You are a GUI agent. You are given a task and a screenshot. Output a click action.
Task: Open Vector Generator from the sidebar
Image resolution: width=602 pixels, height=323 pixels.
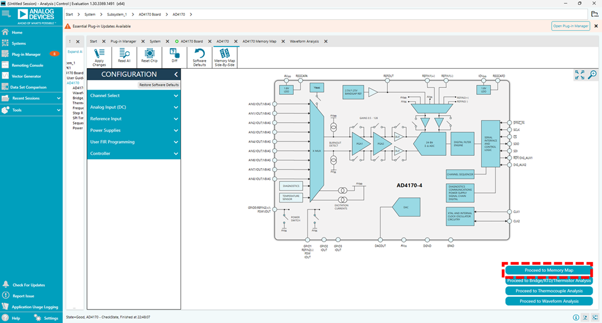point(26,76)
